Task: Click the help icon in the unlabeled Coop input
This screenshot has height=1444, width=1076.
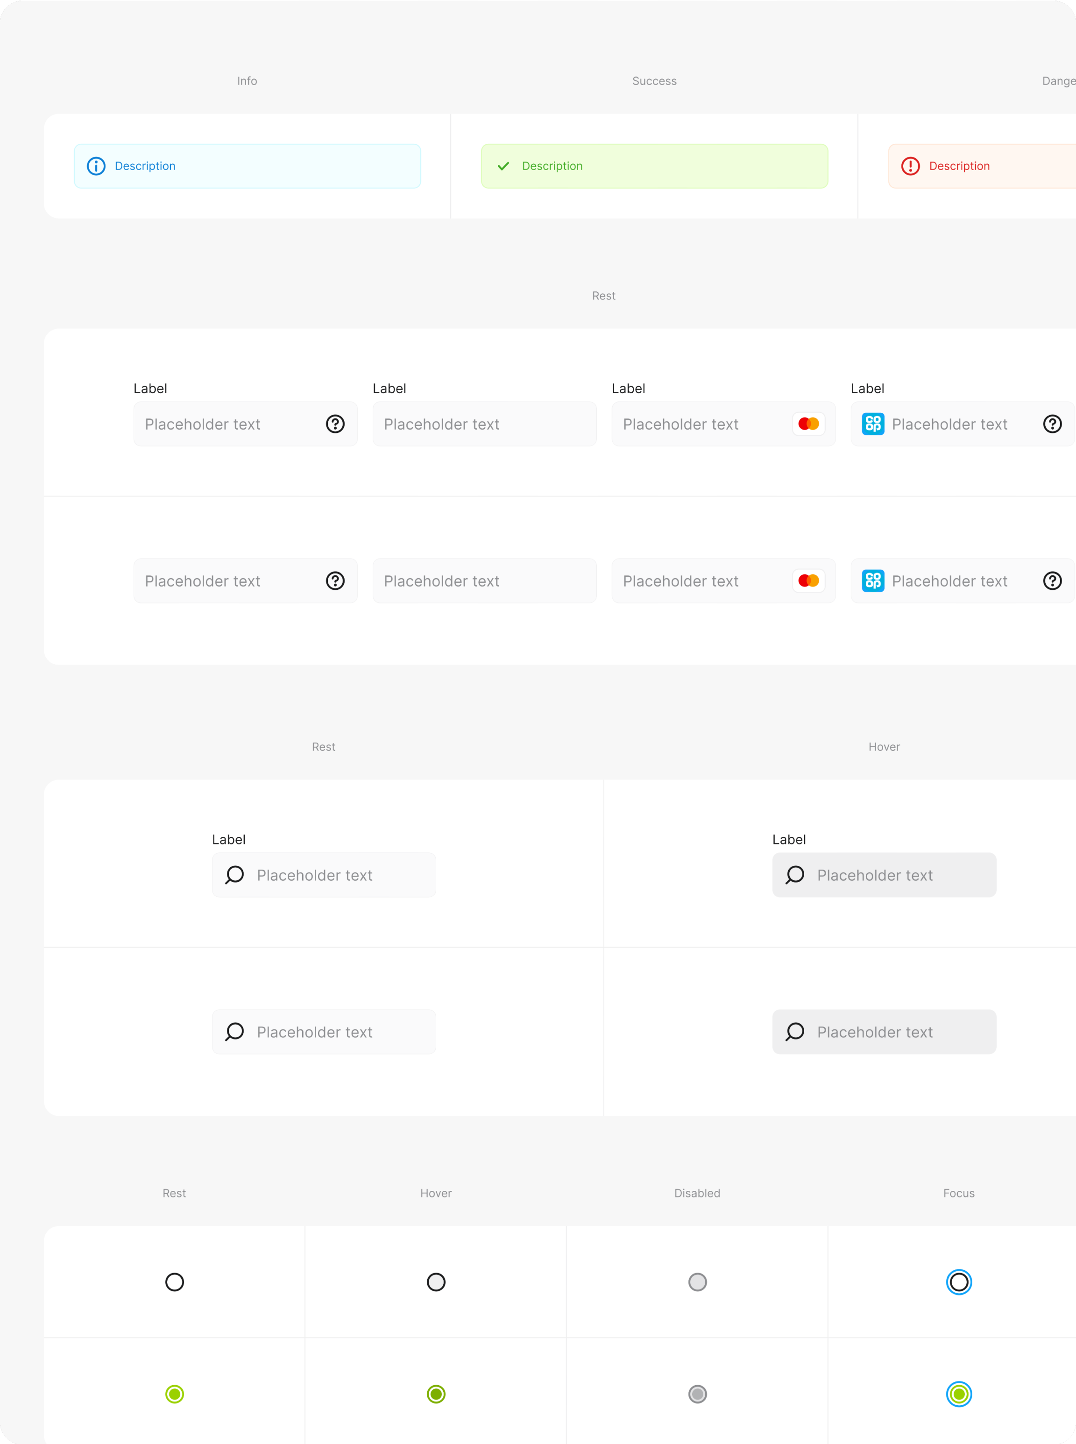Action: (1052, 581)
